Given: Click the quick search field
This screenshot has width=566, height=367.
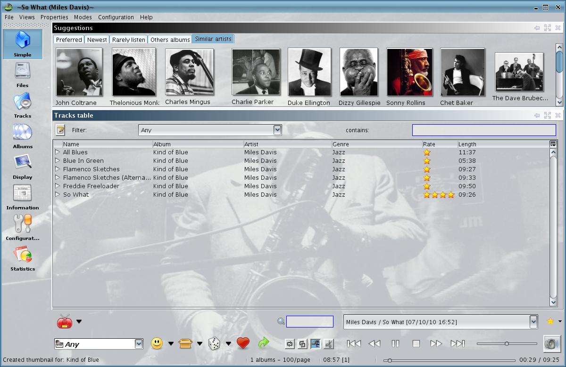Looking at the screenshot, I should tap(310, 322).
